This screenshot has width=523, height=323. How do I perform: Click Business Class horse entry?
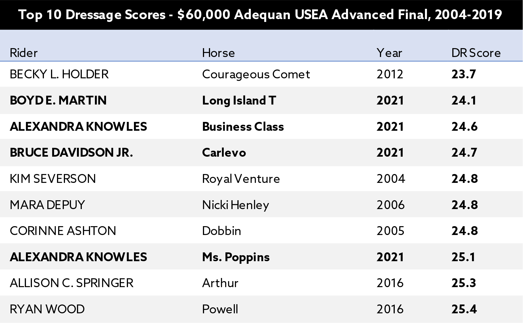[x=243, y=127]
